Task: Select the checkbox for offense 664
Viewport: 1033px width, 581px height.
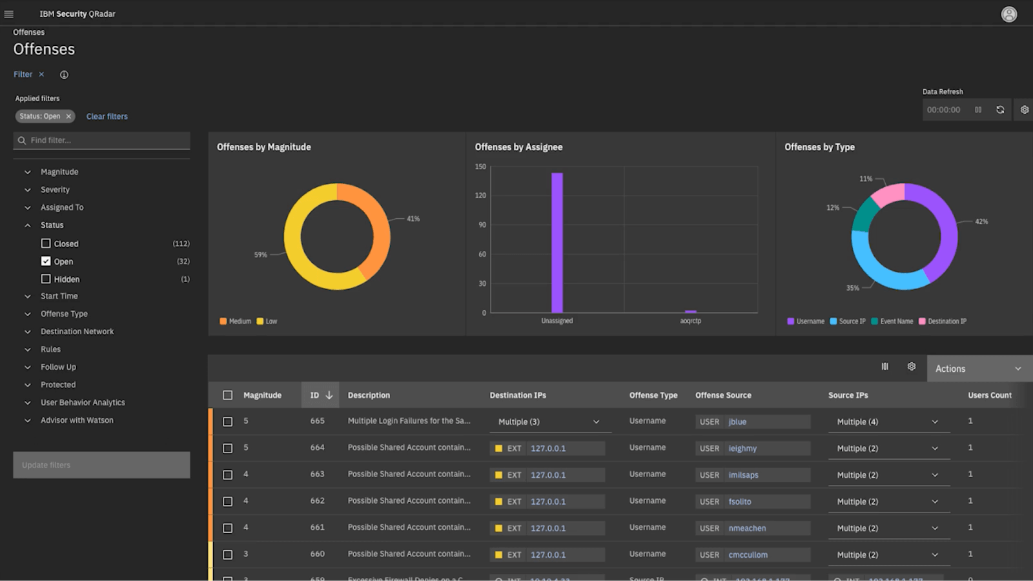Action: coord(227,447)
